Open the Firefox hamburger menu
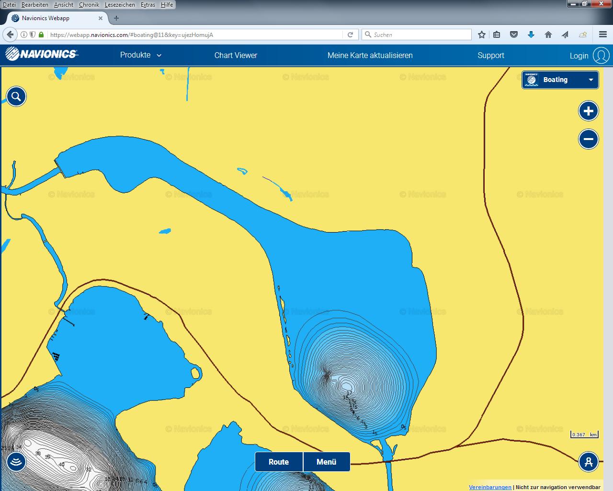Screen dimensions: 613x491 (602, 35)
